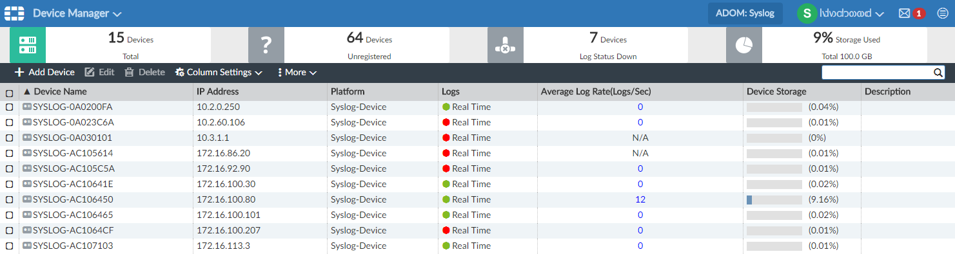Click the Log Status Down icon tile
The width and height of the screenshot is (955, 254).
pyautogui.click(x=506, y=45)
